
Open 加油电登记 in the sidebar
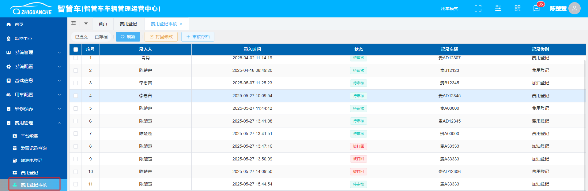32,160
